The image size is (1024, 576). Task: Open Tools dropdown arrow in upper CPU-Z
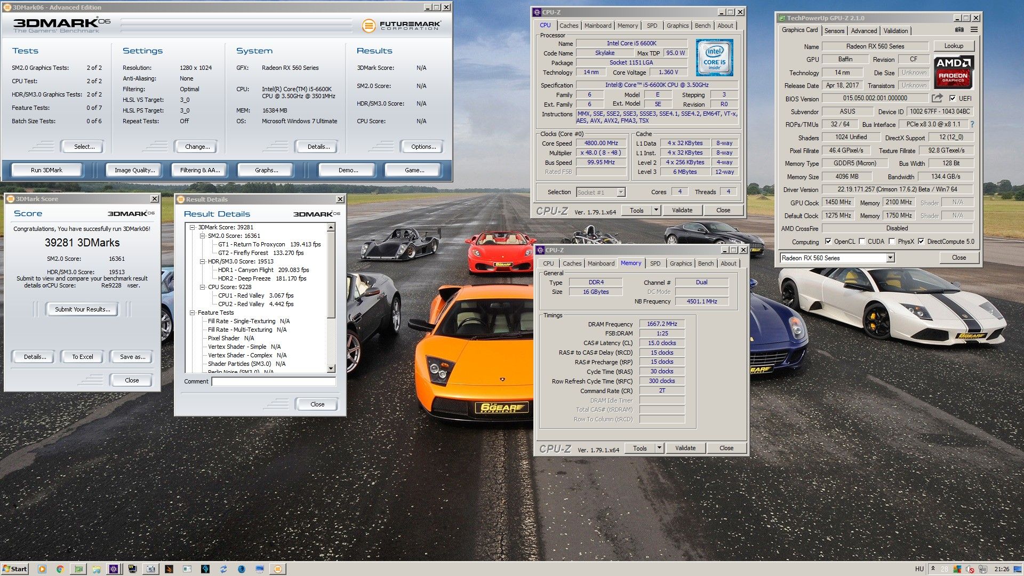(657, 210)
